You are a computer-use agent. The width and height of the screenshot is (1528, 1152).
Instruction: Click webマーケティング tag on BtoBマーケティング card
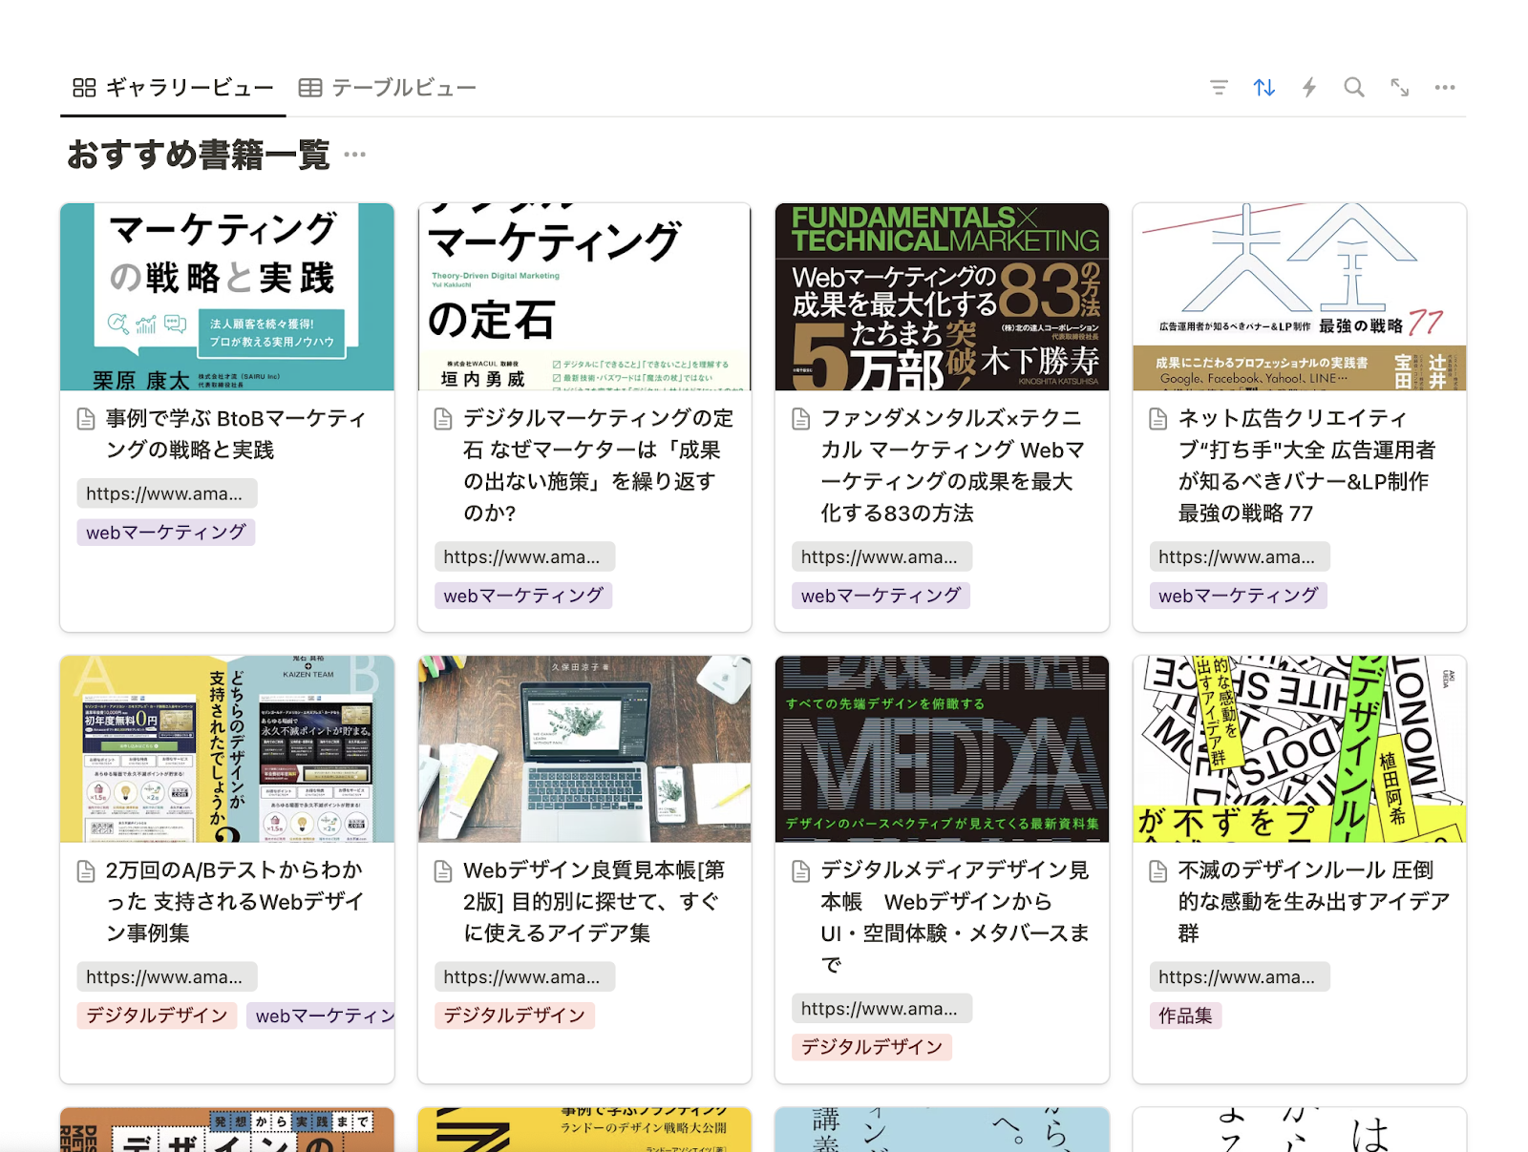tap(166, 532)
